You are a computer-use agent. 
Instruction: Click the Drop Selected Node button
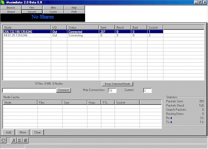coord(117,84)
